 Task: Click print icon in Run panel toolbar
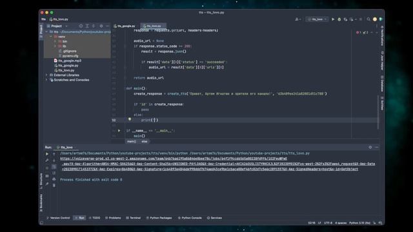click(54, 179)
